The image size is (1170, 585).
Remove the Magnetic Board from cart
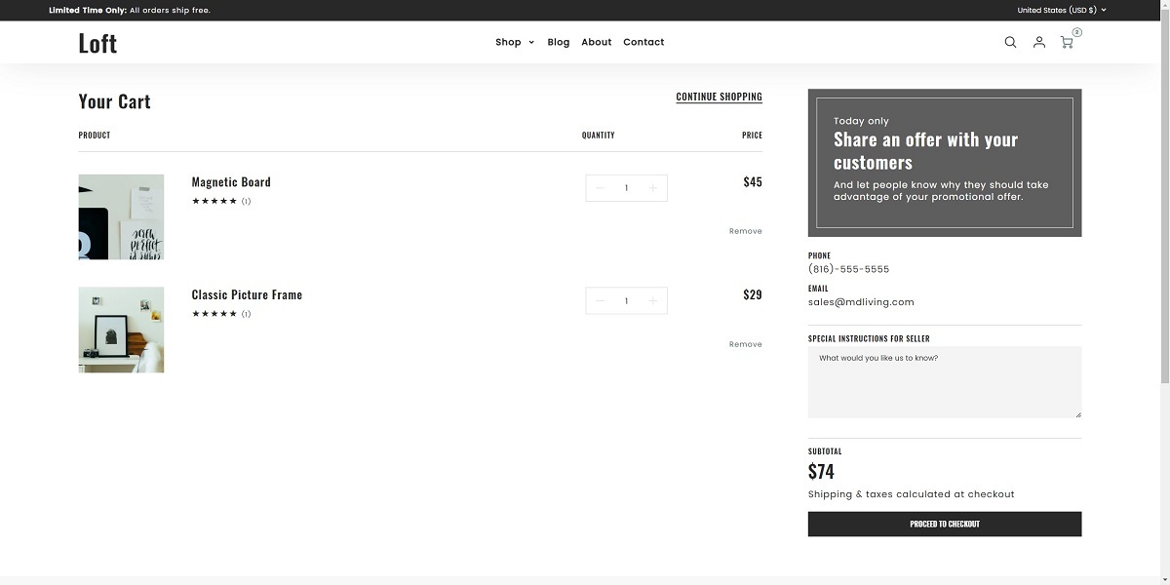(745, 231)
